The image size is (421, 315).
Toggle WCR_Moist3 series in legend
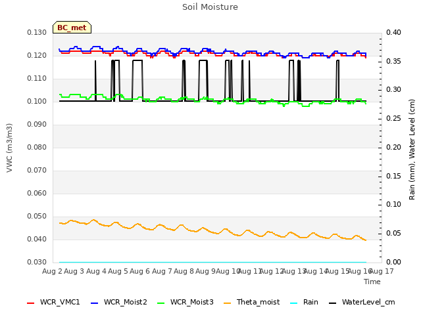point(186,302)
